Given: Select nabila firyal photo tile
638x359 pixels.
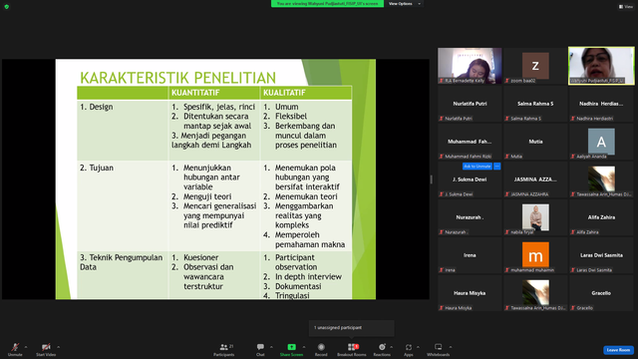Looking at the screenshot, I should (535, 217).
